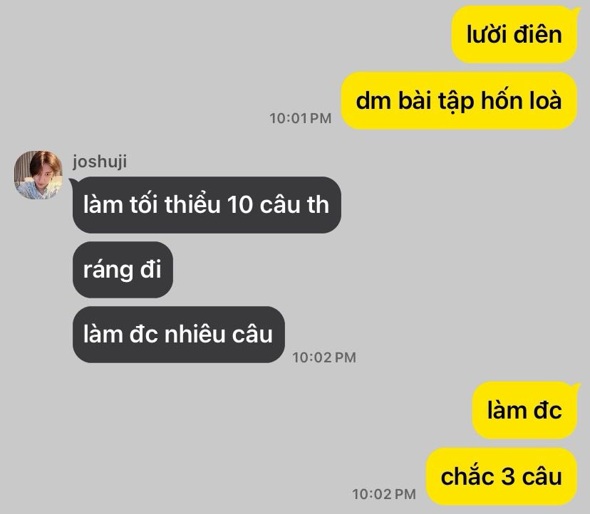This screenshot has width=590, height=514.
Task: Select the "làm đc nhiều câu" message
Action: (178, 335)
